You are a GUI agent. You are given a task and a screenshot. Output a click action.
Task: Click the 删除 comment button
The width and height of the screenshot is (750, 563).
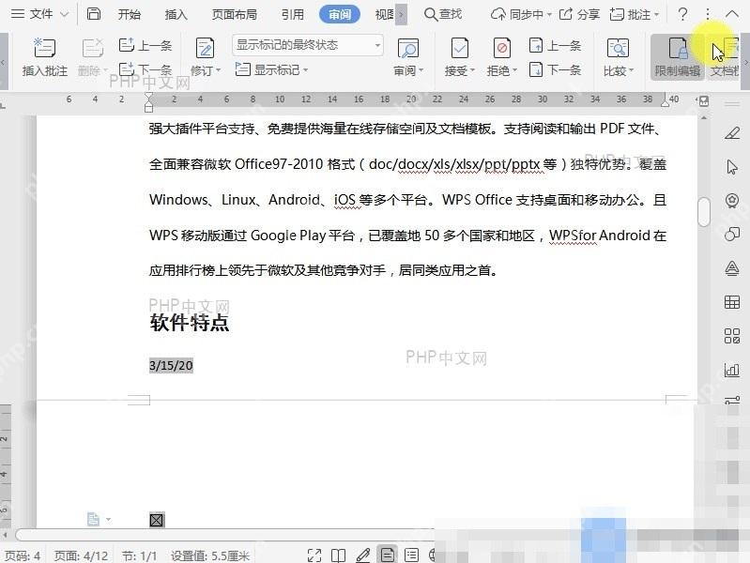[92, 57]
